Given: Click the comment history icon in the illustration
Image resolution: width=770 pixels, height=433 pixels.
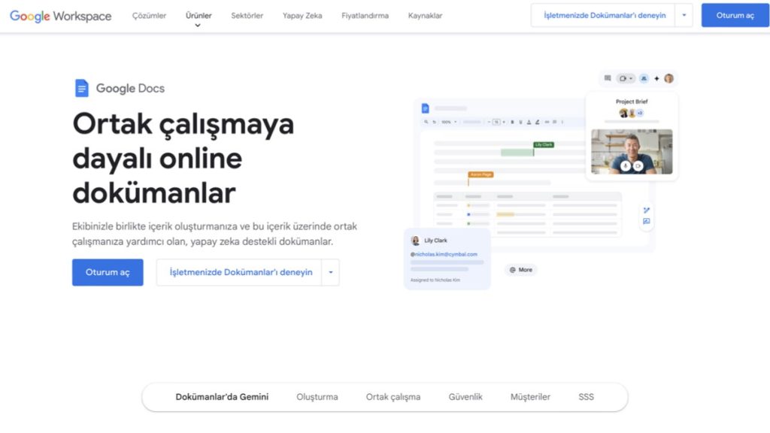Looking at the screenshot, I should [608, 78].
